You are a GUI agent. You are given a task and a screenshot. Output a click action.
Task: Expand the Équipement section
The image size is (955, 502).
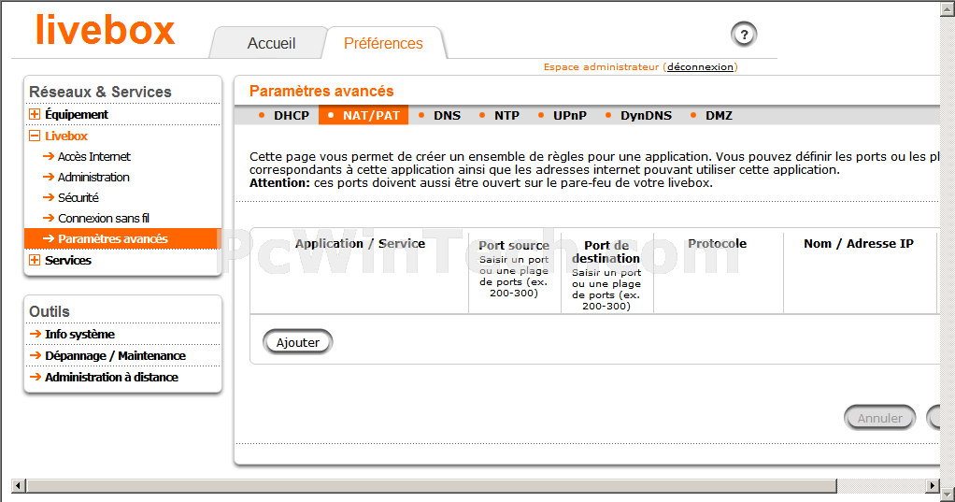[35, 115]
